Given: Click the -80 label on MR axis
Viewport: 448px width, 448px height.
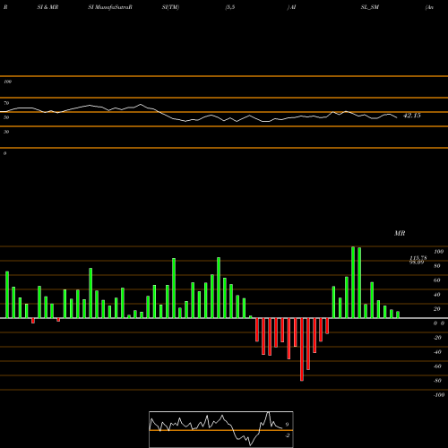Looking at the screenshot, I should [x=437, y=381].
